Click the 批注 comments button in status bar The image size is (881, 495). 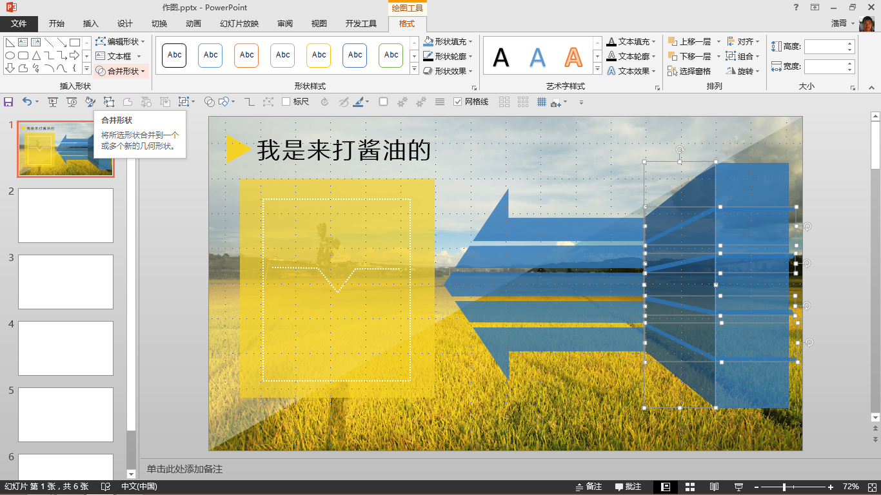[x=628, y=487]
